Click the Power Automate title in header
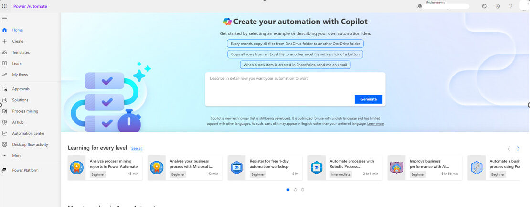 [x=30, y=6]
